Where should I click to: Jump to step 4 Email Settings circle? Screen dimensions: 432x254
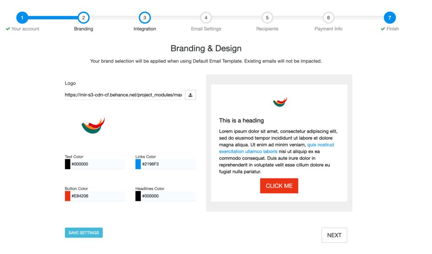tap(206, 18)
